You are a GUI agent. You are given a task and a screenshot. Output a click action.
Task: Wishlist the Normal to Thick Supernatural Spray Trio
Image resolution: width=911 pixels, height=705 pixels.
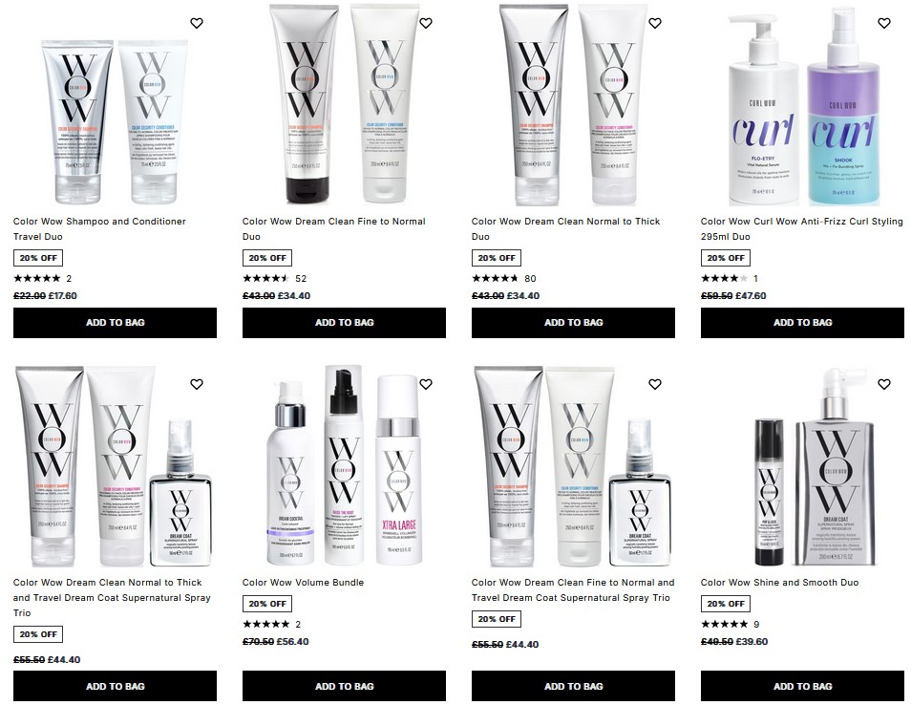pyautogui.click(x=197, y=384)
